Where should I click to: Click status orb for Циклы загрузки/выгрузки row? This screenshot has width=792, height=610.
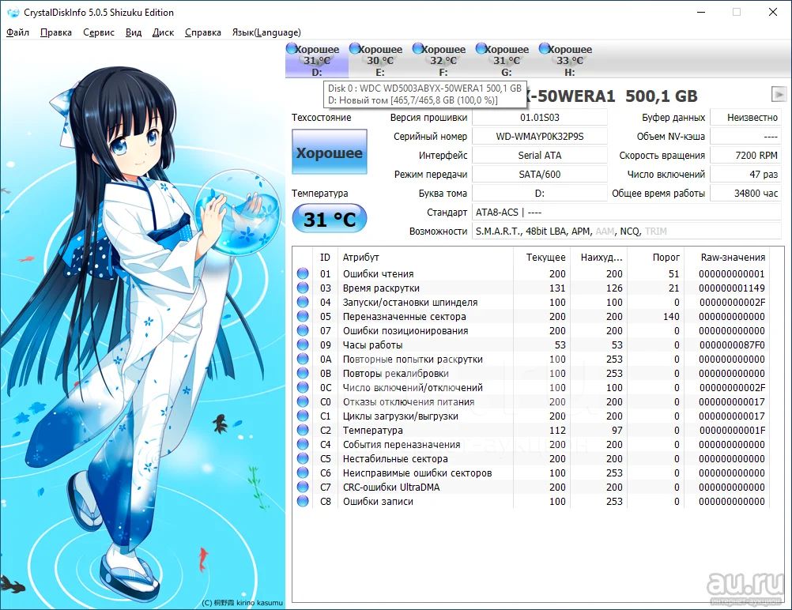tap(303, 416)
